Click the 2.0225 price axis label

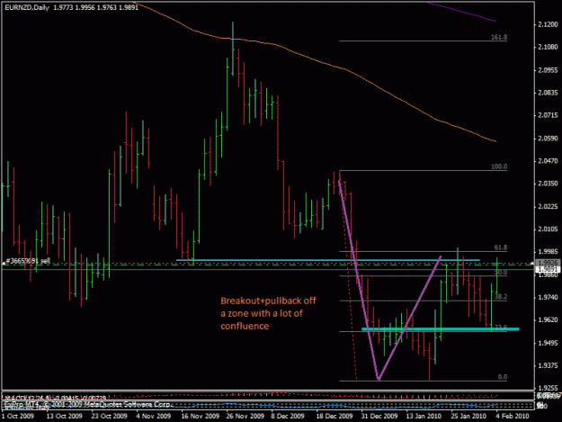tap(548, 207)
